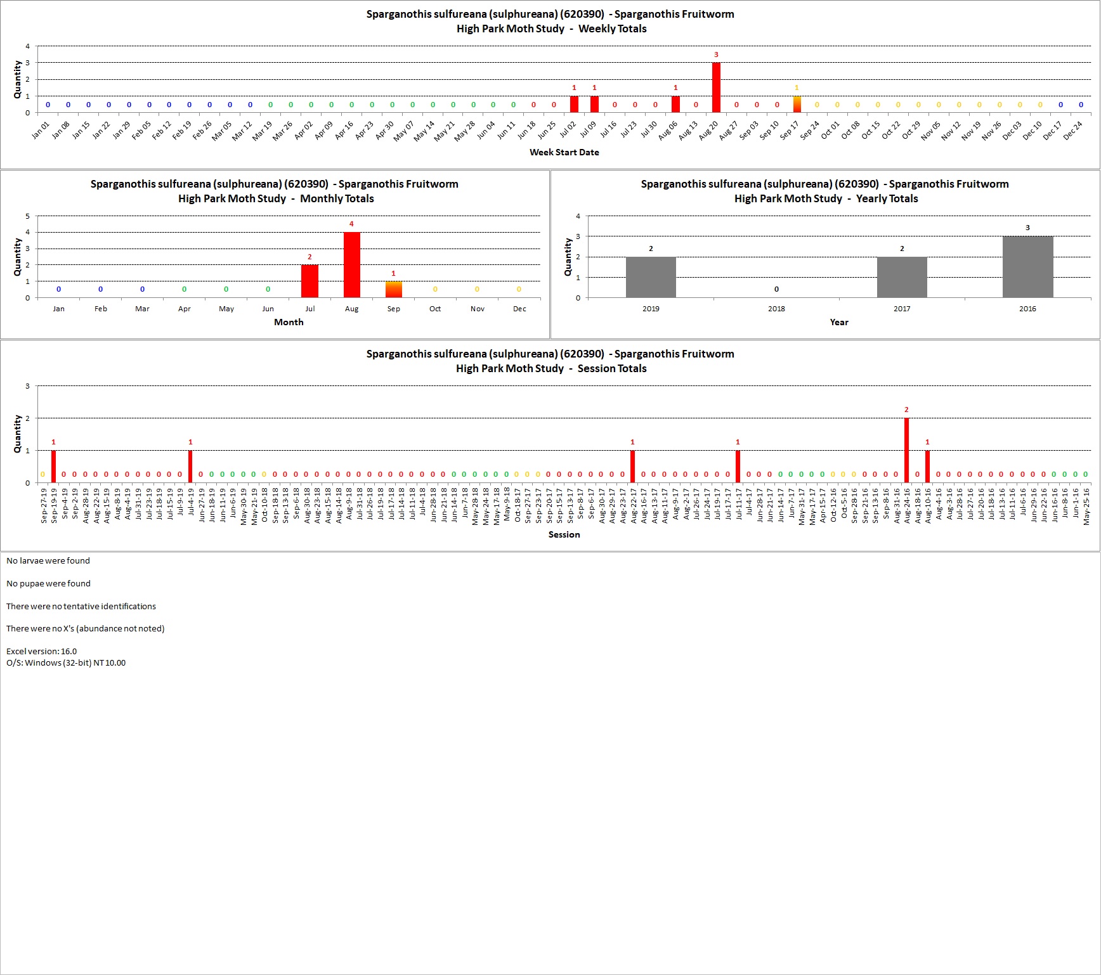This screenshot has width=1101, height=975.
Task: Click the data label '2' above Aug-24-16
Action: [x=906, y=410]
